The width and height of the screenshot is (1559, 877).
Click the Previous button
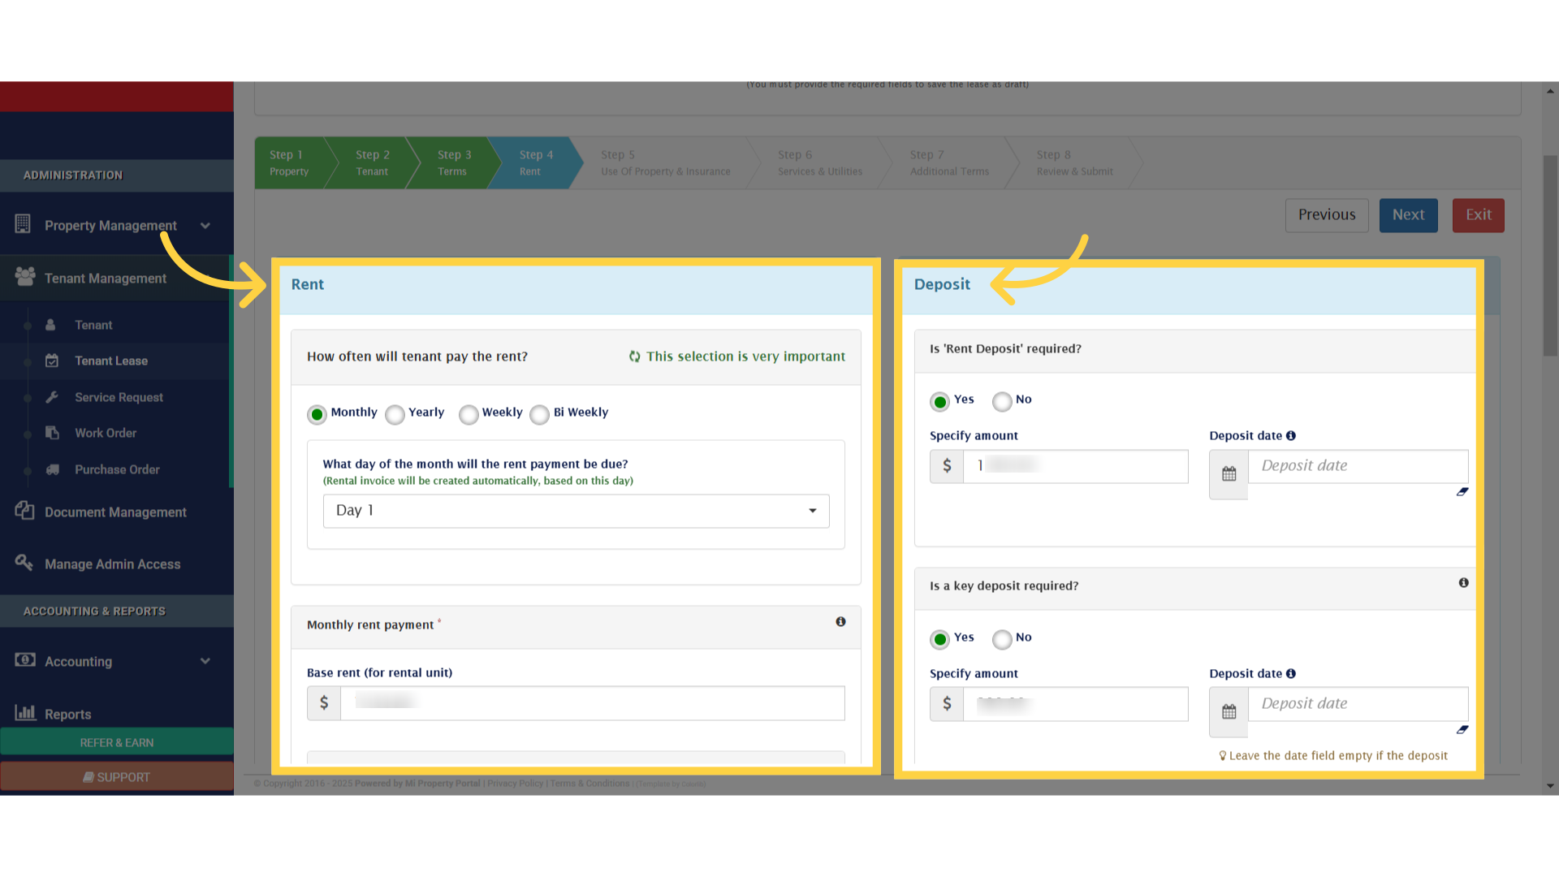[x=1327, y=215]
